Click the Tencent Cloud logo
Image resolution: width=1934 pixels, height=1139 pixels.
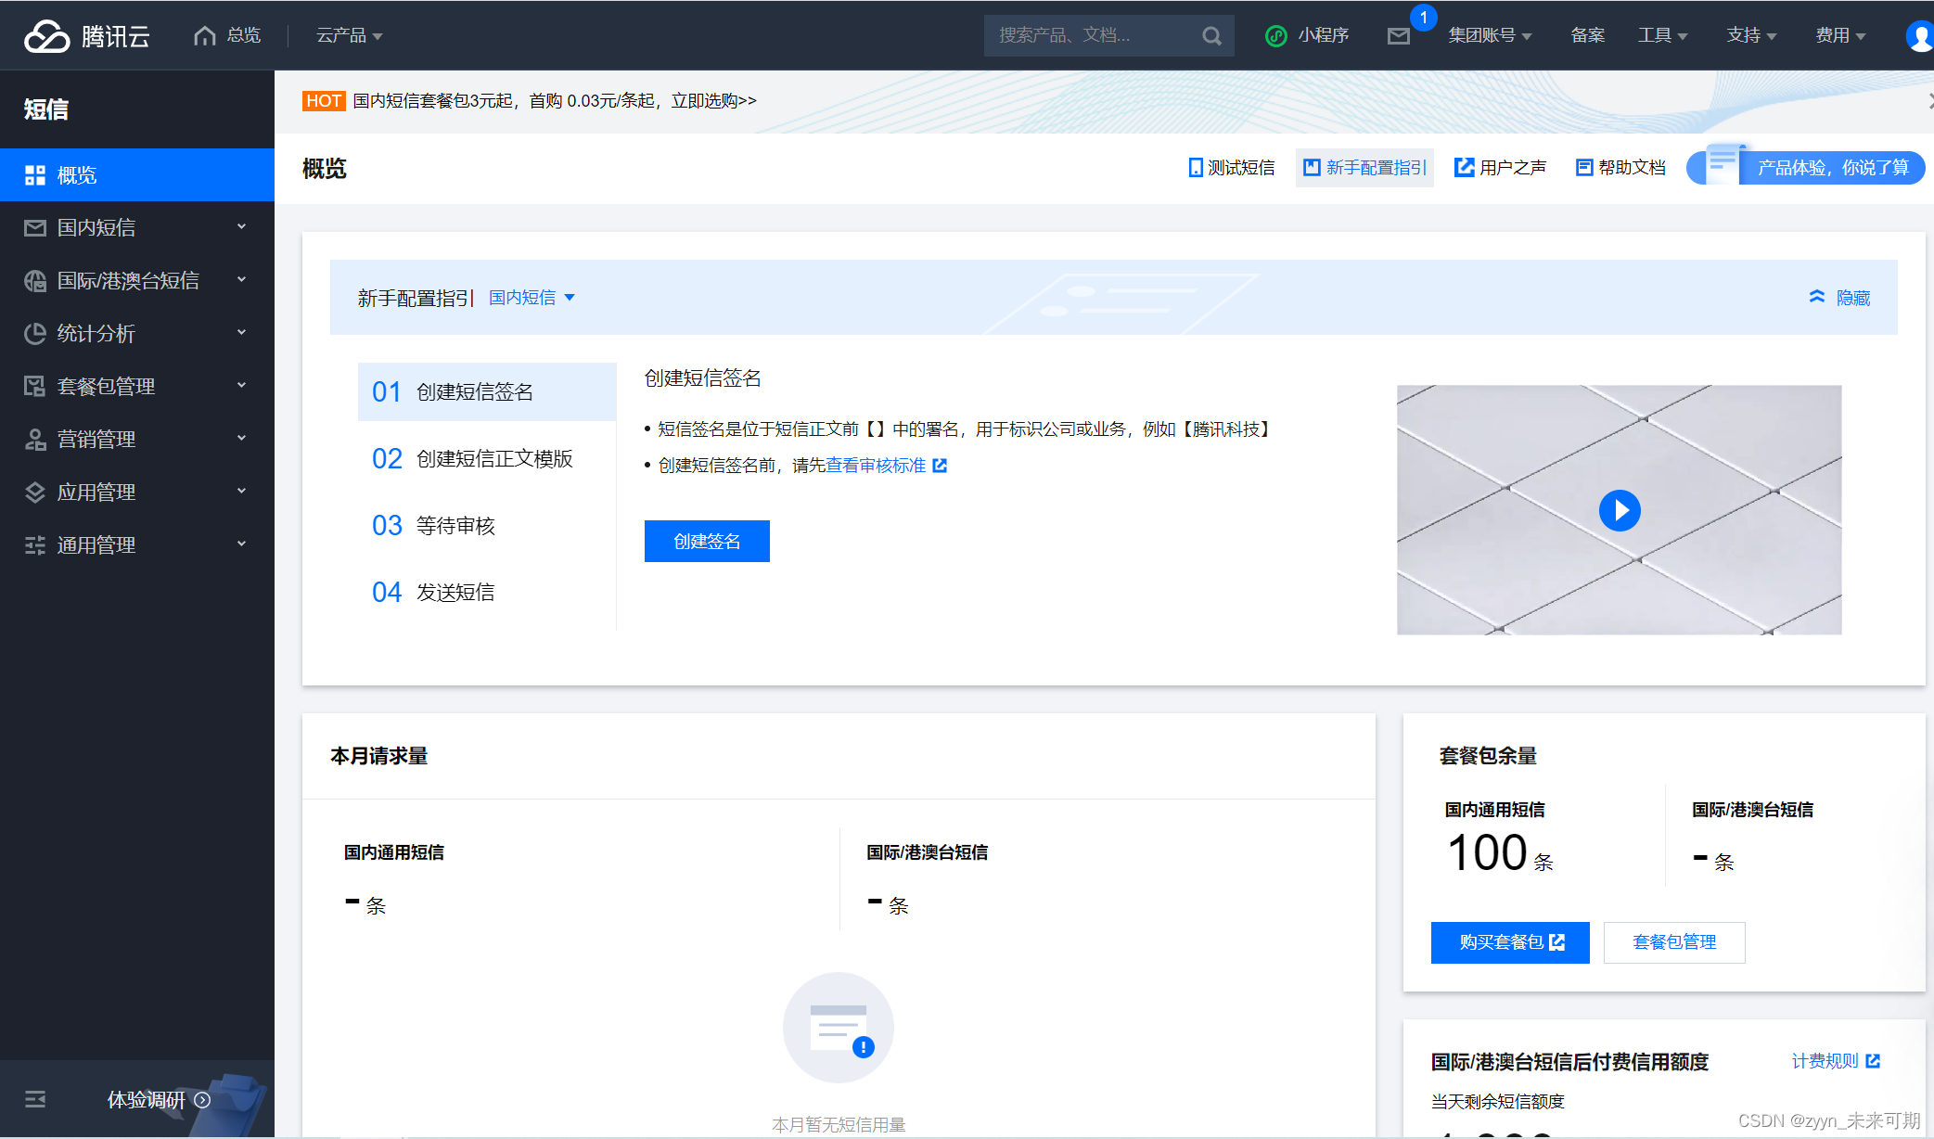pos(86,36)
